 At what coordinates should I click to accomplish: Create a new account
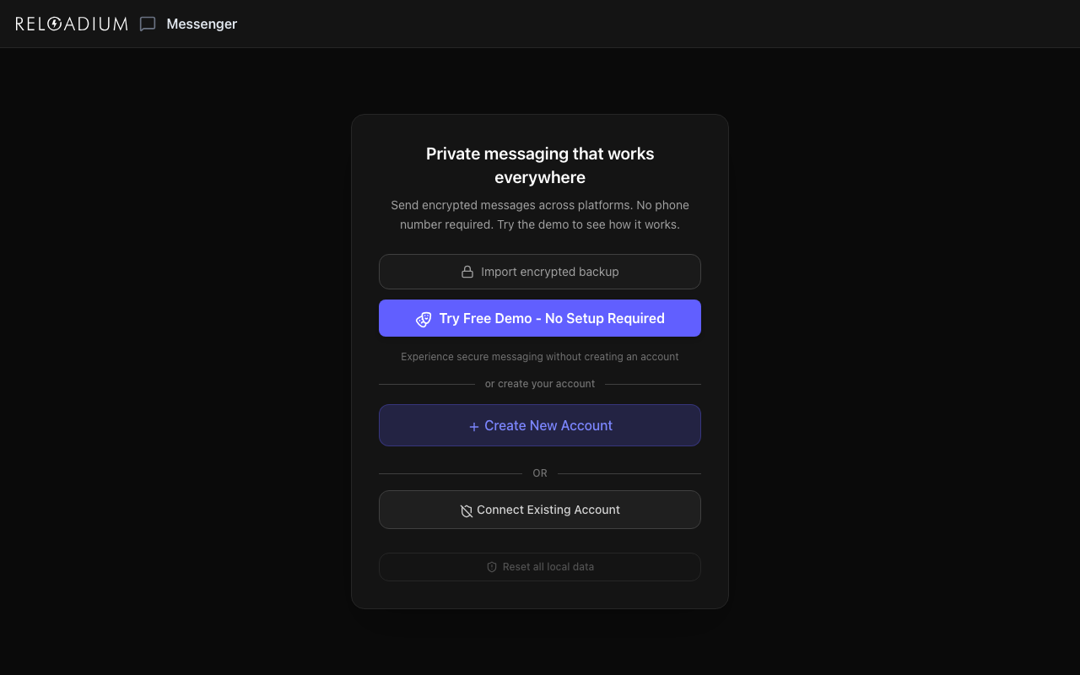[540, 425]
